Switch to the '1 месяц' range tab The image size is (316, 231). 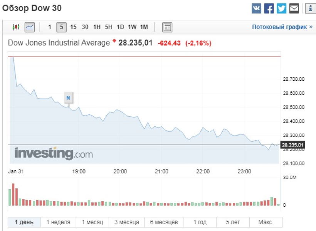[x=92, y=222]
